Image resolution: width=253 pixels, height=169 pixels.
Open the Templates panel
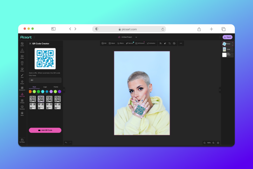(x=22, y=108)
